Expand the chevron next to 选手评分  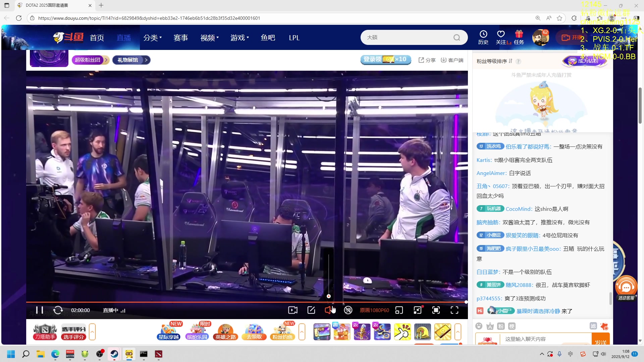pos(92,332)
